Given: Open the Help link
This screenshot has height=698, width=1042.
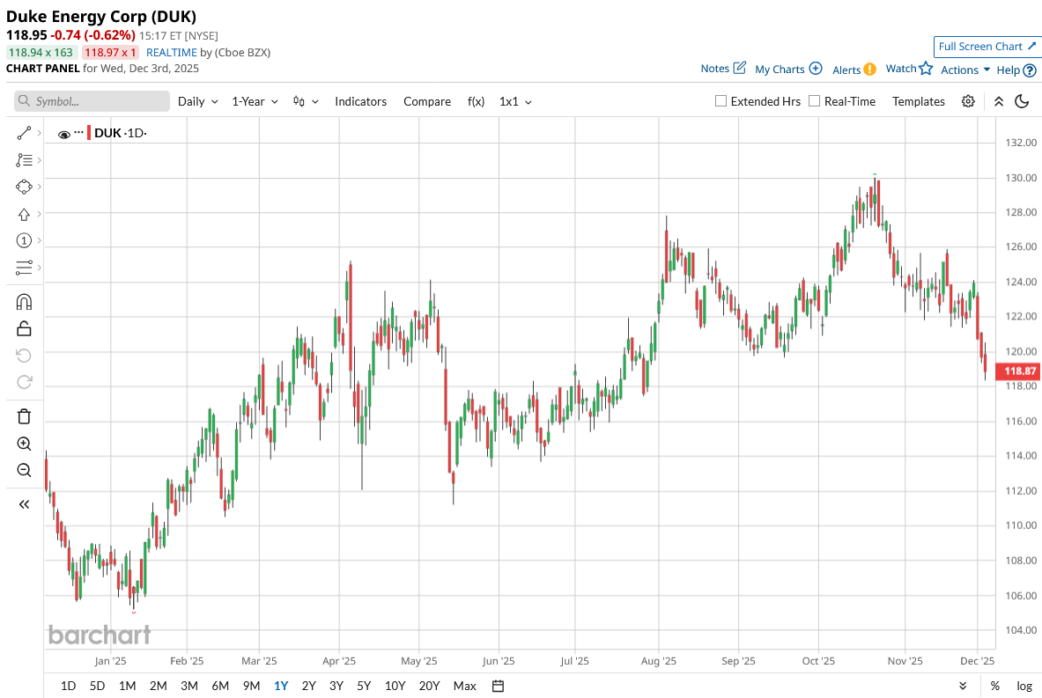Looking at the screenshot, I should [x=1016, y=70].
